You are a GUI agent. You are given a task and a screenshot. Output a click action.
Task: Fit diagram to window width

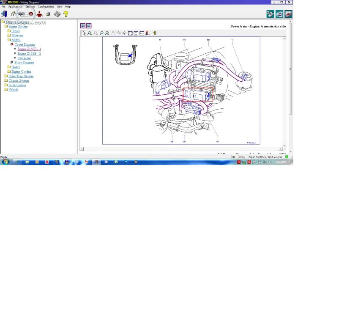click(142, 33)
